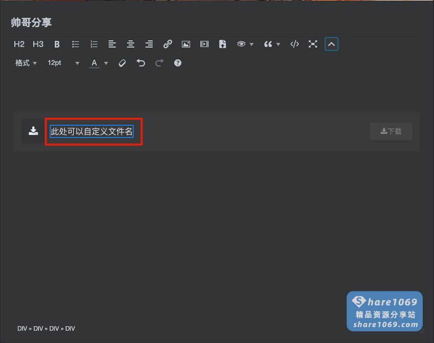This screenshot has width=434, height=343.
Task: Open the font color picker
Action: pos(95,63)
